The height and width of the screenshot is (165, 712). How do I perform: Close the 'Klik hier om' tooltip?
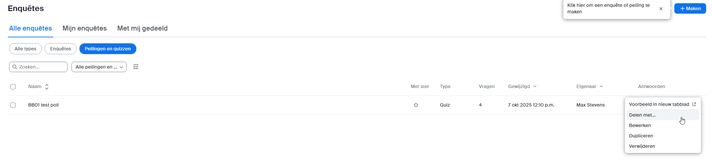click(x=661, y=9)
